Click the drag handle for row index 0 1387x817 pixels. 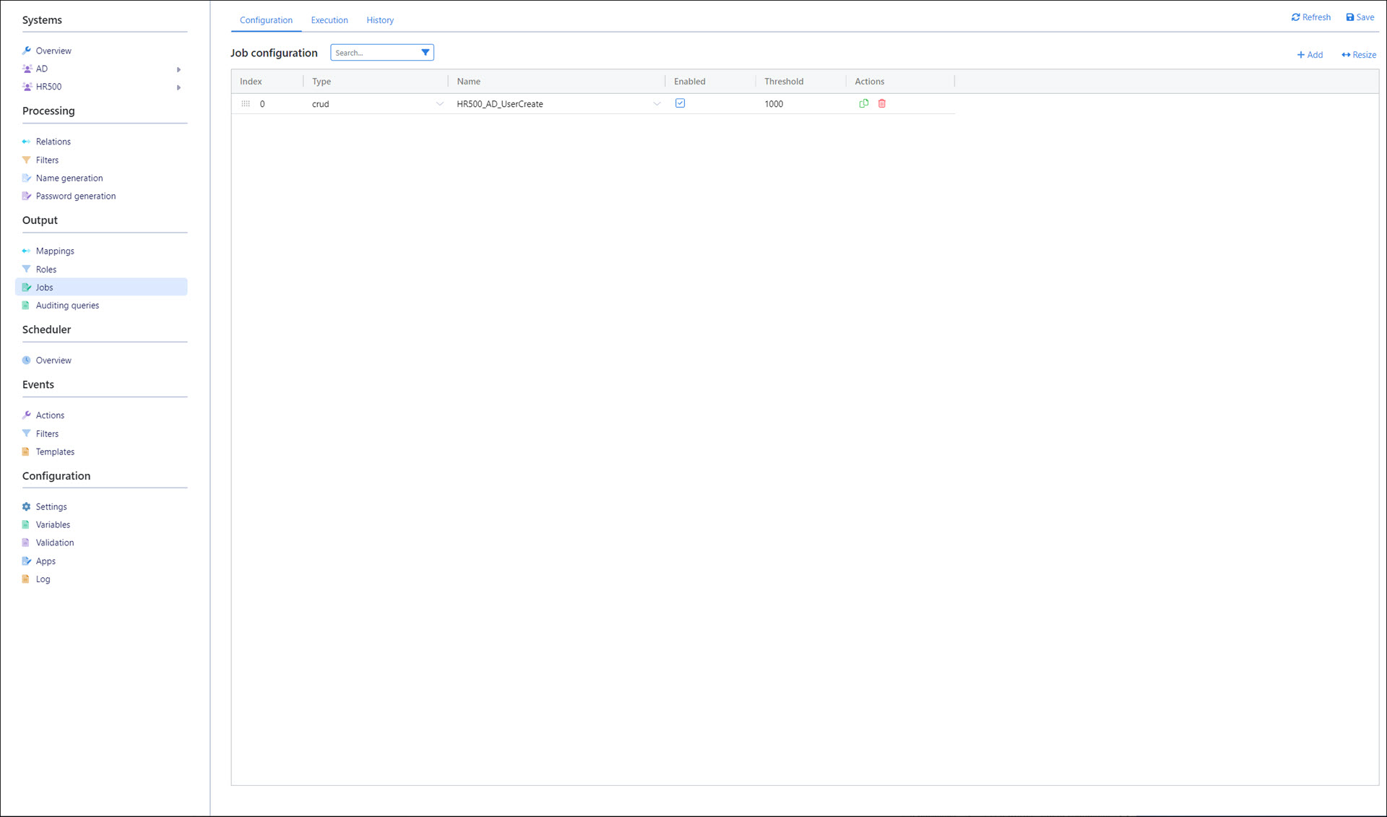pyautogui.click(x=246, y=104)
